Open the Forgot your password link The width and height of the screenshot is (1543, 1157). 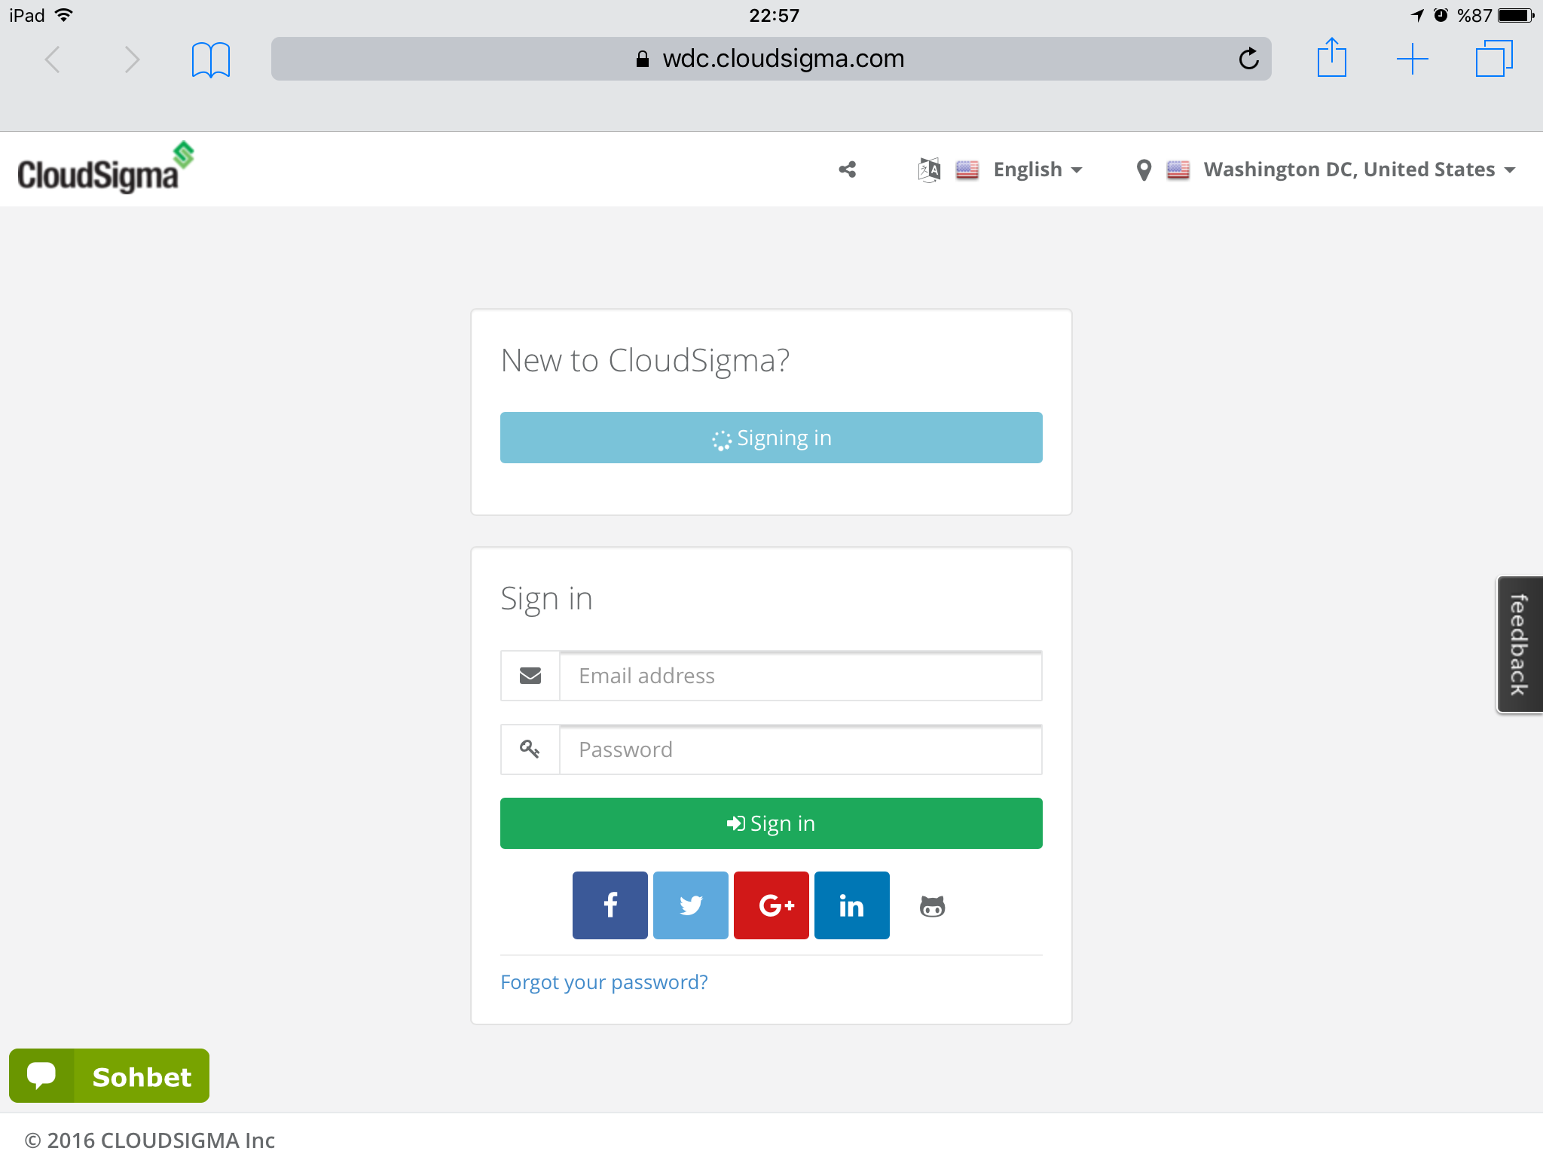click(x=604, y=982)
